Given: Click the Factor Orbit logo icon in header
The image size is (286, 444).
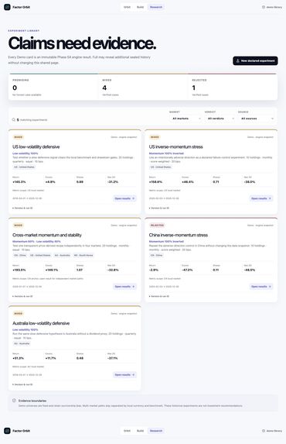Looking at the screenshot, I should pyautogui.click(x=7, y=7).
